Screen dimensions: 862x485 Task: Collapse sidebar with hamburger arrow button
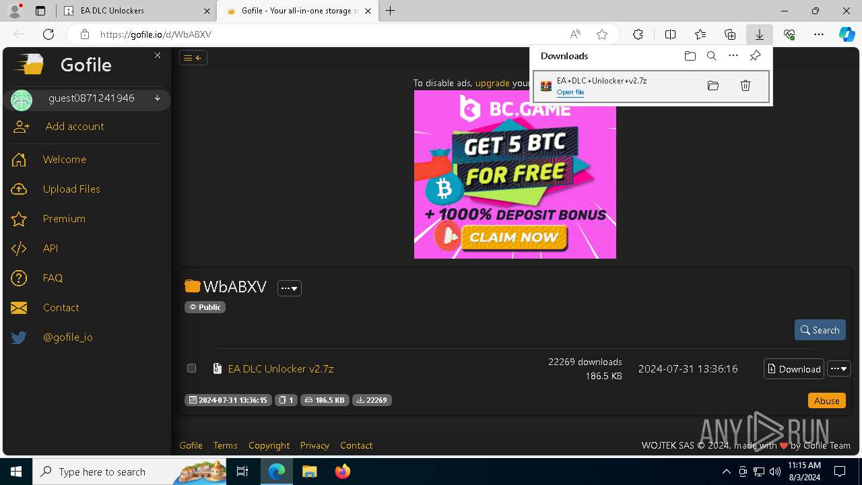(x=193, y=58)
